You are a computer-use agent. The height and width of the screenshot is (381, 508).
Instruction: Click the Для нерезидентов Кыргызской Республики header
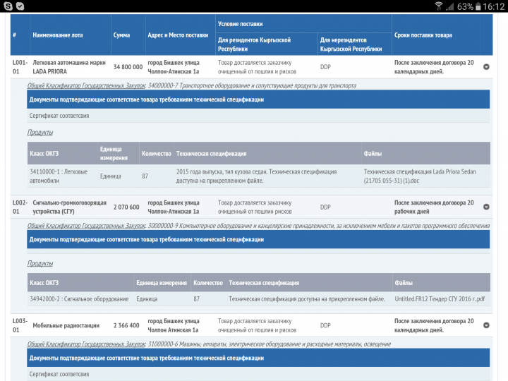(x=351, y=44)
